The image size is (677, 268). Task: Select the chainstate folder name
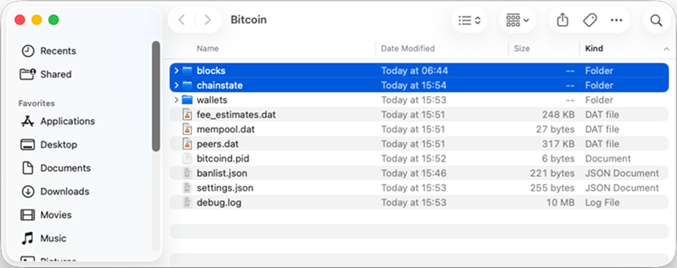click(x=220, y=86)
